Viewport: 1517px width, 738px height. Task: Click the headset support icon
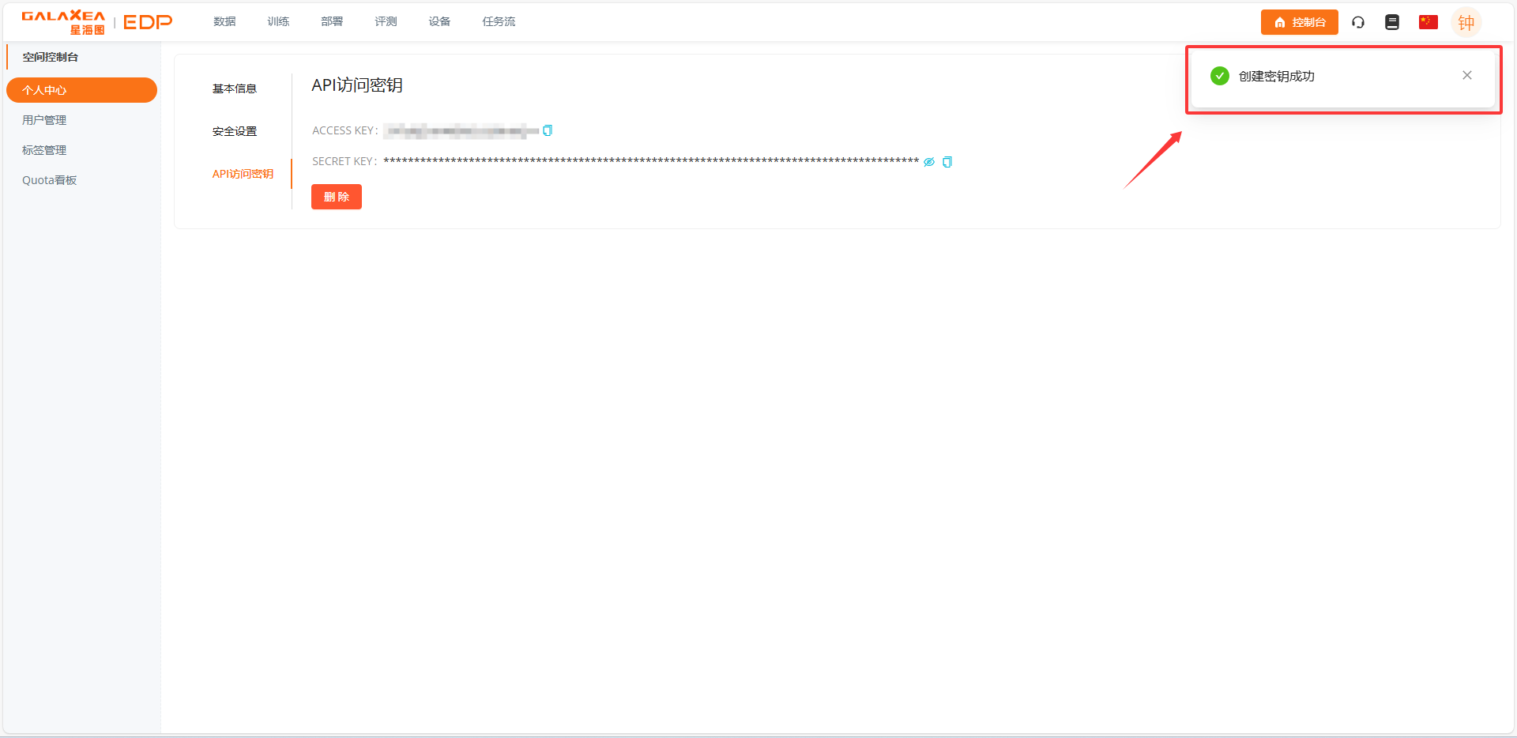1358,22
